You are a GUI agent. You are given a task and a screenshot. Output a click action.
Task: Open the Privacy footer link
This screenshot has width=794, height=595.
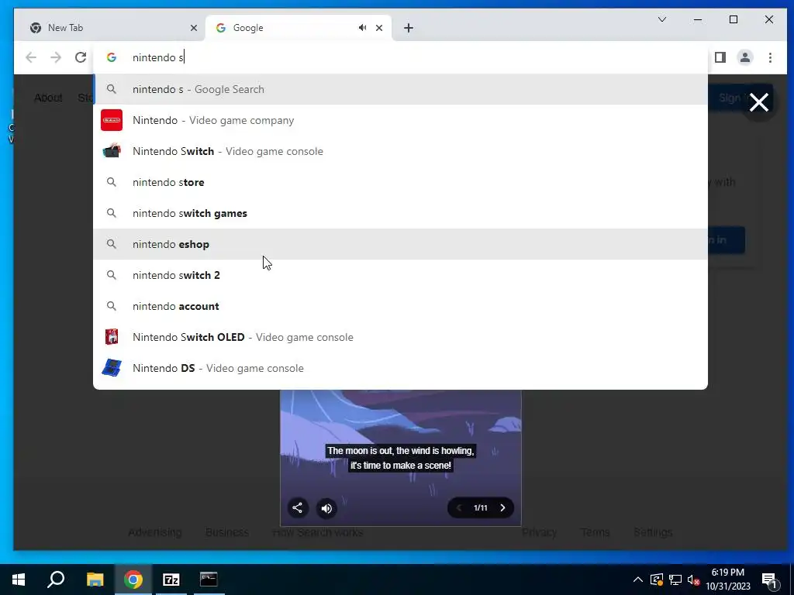pyautogui.click(x=540, y=532)
